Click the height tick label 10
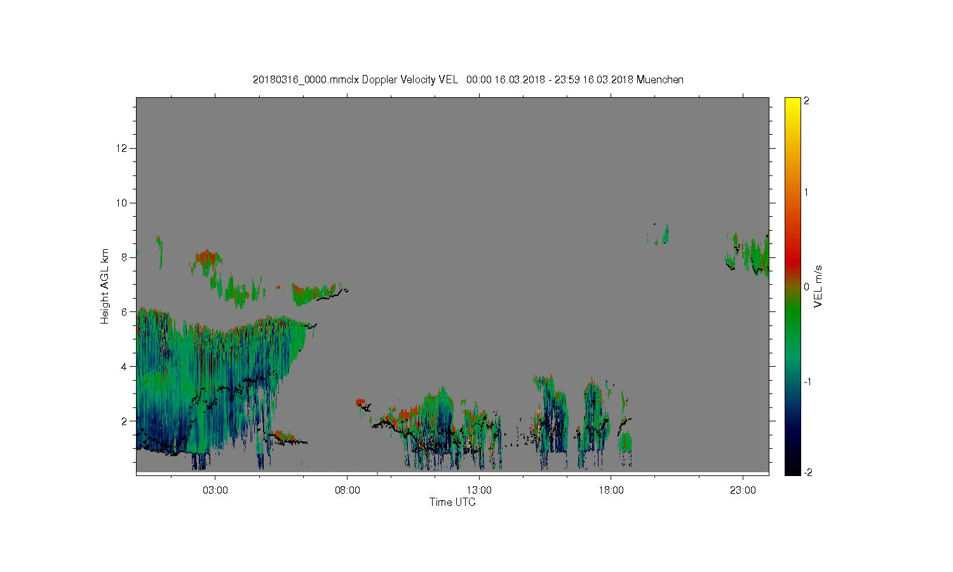Viewport: 953px width, 572px height. [x=123, y=203]
